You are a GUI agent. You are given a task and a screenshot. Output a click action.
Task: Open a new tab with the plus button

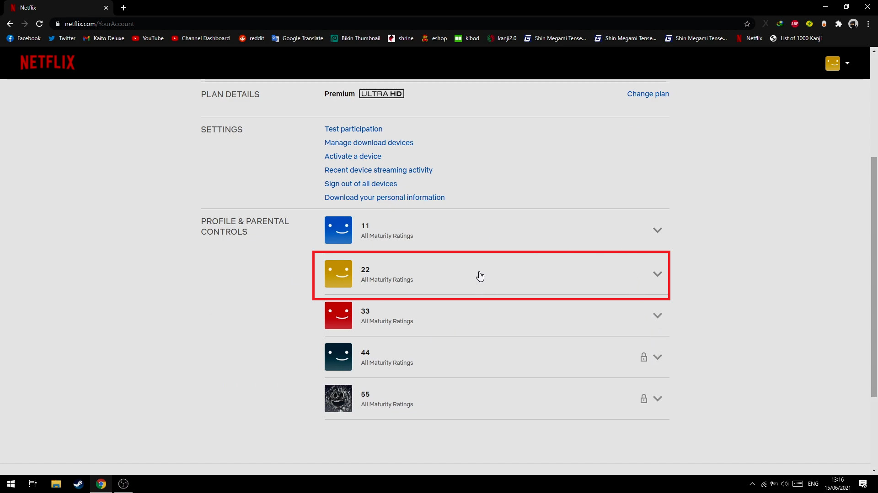pos(123,8)
